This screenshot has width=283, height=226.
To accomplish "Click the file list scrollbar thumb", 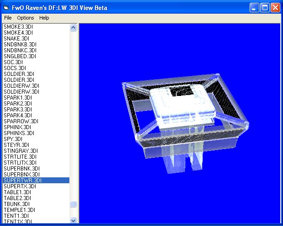I will 73,205.
